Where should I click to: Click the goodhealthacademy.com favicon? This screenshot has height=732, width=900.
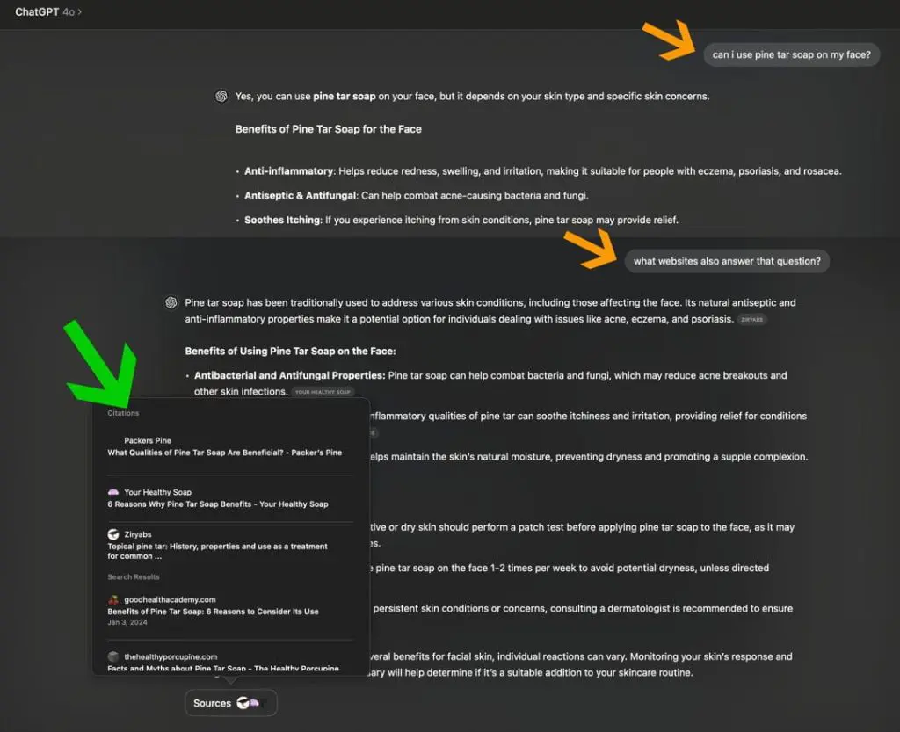(x=113, y=599)
